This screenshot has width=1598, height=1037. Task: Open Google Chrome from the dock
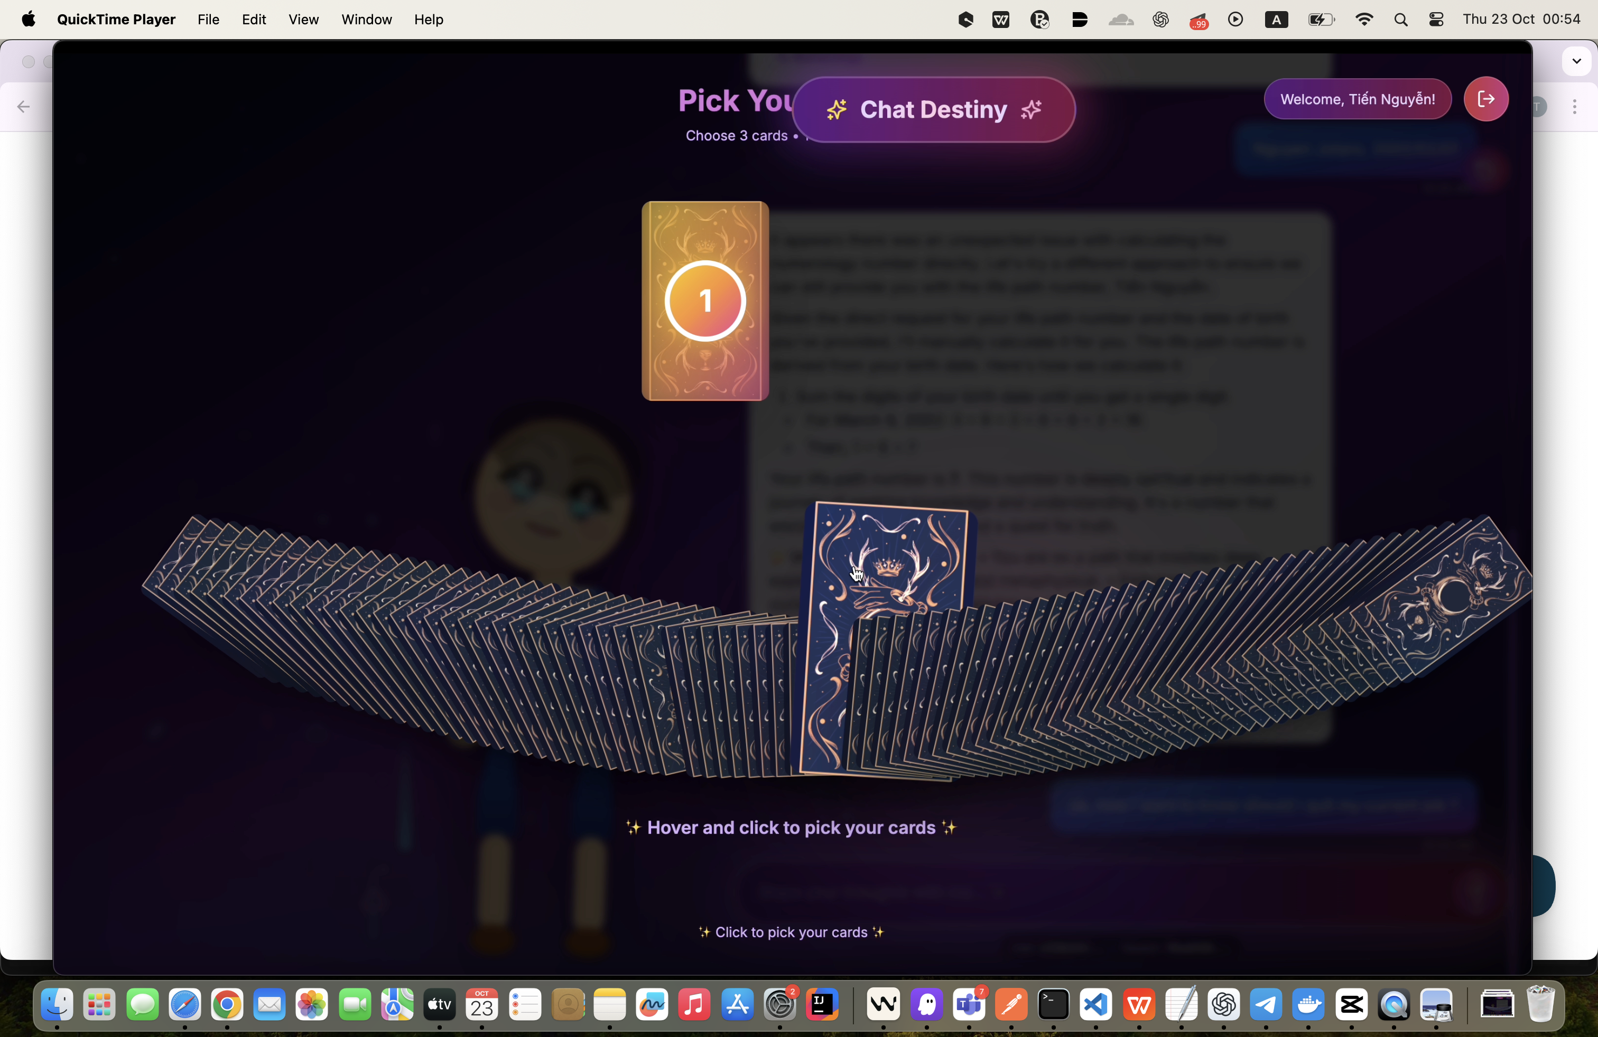click(x=227, y=1005)
